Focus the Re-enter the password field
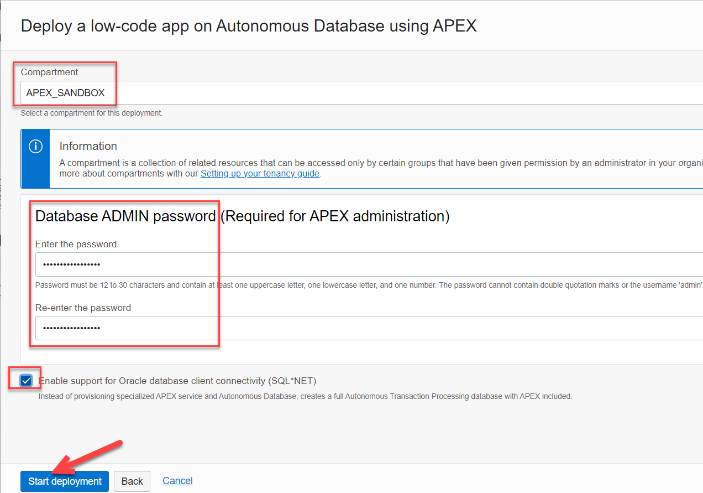The height and width of the screenshot is (493, 703). pyautogui.click(x=369, y=328)
